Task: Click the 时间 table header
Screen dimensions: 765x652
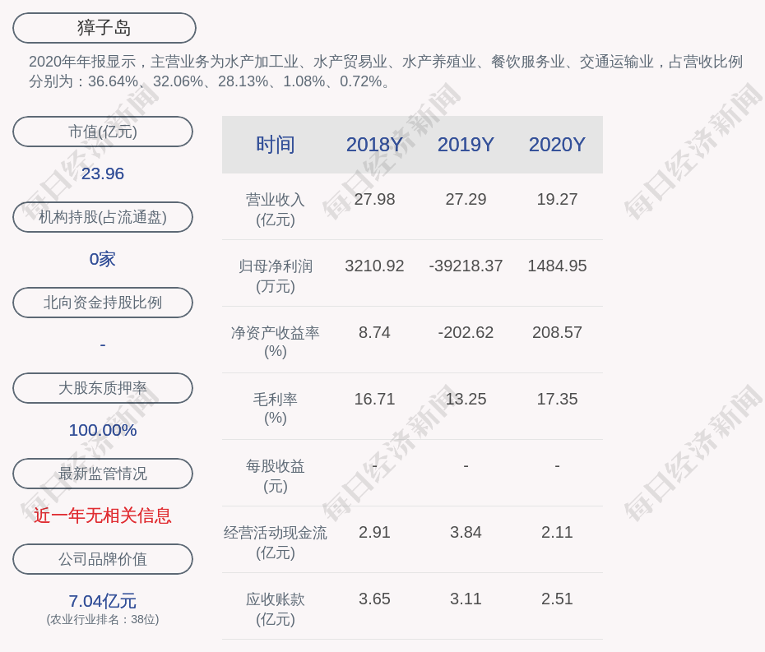Action: (276, 145)
